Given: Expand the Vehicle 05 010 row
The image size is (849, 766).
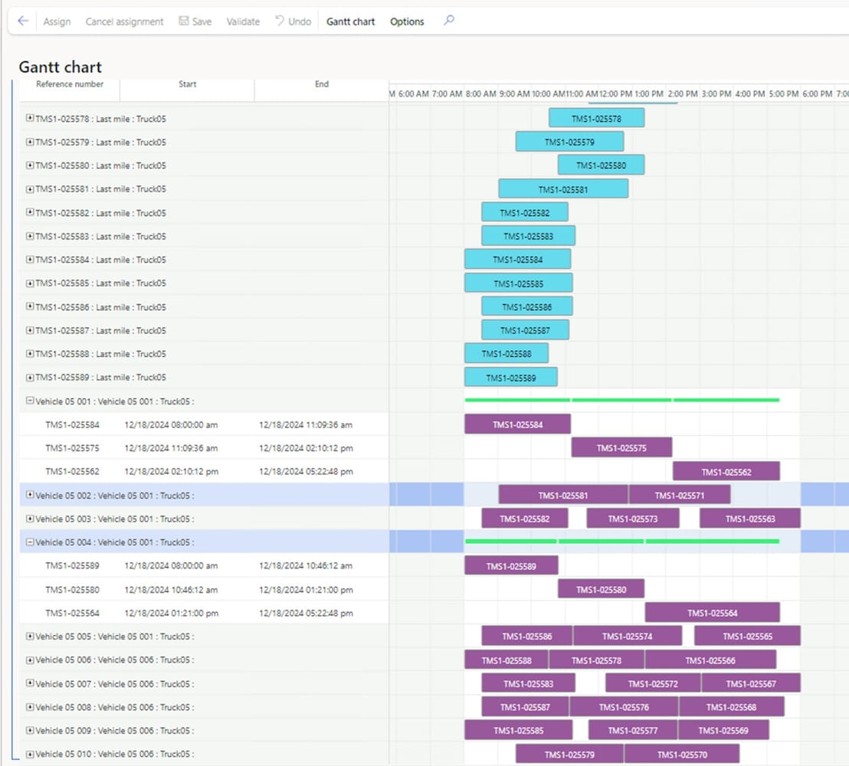Looking at the screenshot, I should coord(30,754).
